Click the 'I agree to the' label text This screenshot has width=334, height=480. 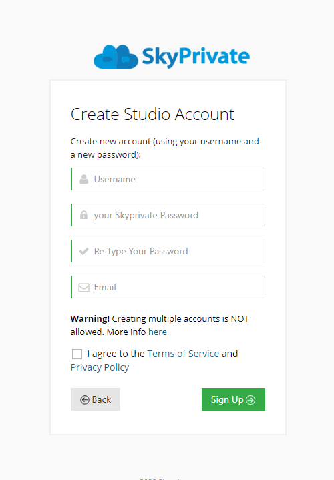tap(116, 354)
